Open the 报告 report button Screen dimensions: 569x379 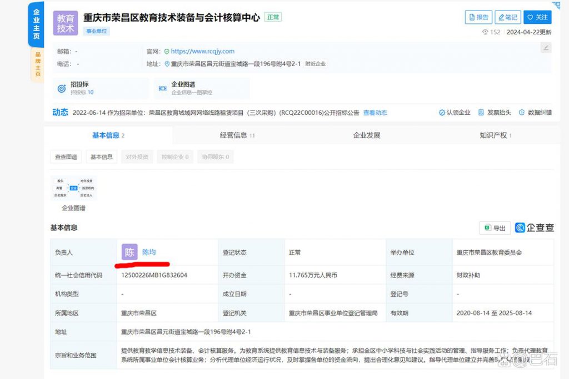point(478,17)
